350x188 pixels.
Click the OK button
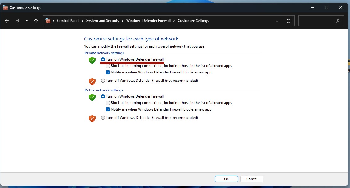click(x=226, y=179)
